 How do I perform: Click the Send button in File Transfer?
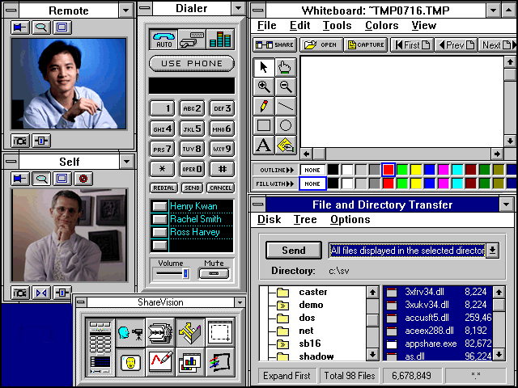pyautogui.click(x=292, y=251)
